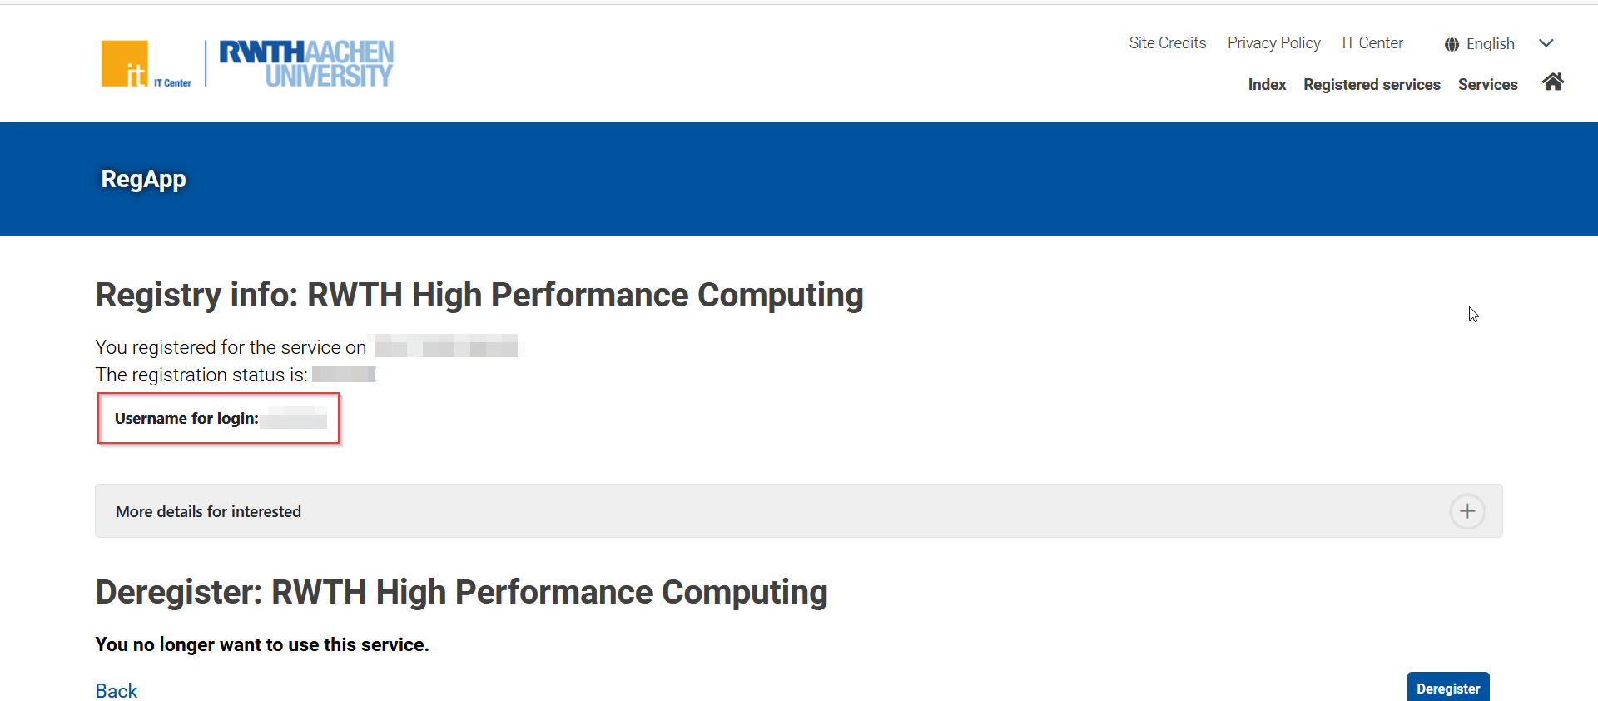The width and height of the screenshot is (1598, 701).
Task: Click the Deregister section heading
Action: (461, 593)
